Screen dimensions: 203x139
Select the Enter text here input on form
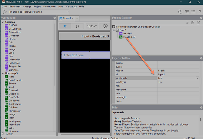(x=86, y=55)
